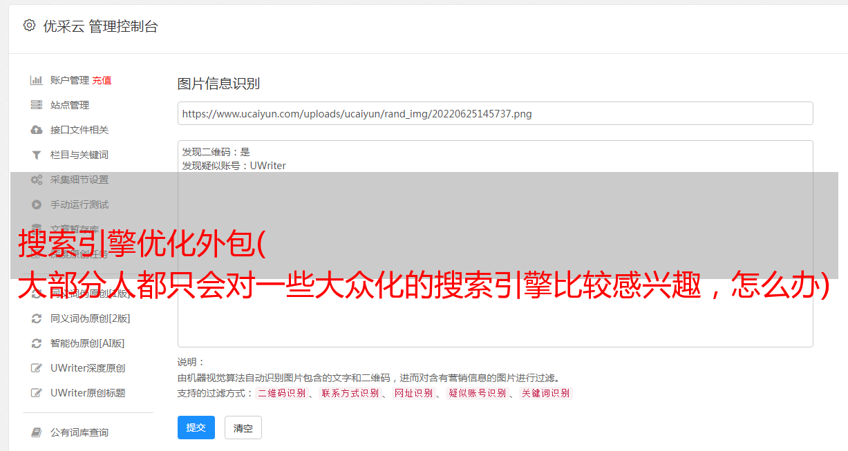Click the 图片信息识别 heading
Image resolution: width=848 pixels, height=451 pixels.
click(218, 84)
